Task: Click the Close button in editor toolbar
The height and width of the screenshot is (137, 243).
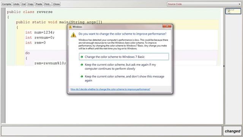Action: point(57,4)
